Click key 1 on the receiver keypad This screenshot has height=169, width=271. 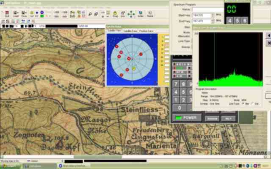(176, 100)
